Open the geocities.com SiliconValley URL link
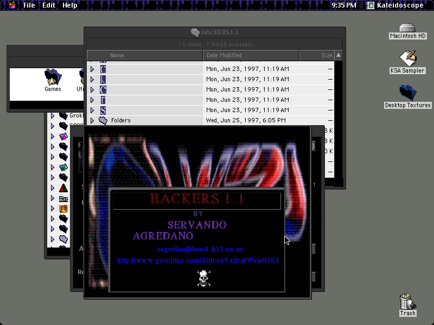The image size is (434, 325). pyautogui.click(x=197, y=261)
